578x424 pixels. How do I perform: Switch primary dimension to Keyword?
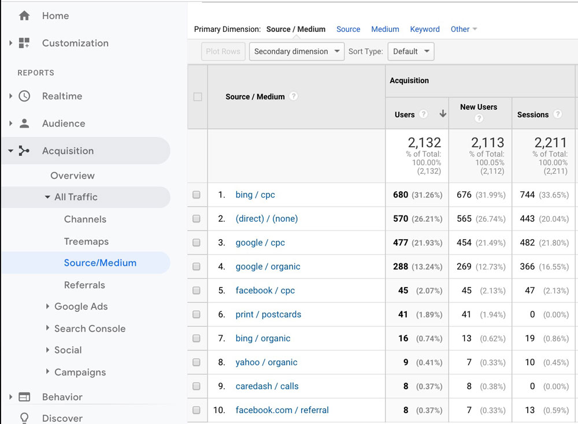pos(425,29)
